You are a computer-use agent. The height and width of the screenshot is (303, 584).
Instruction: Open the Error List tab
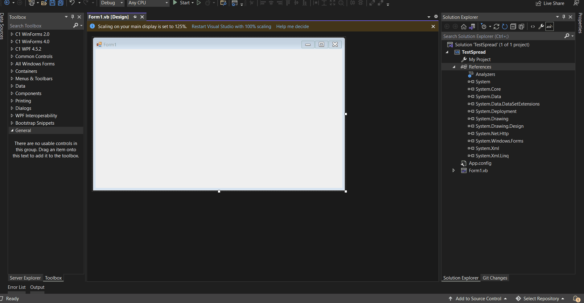(17, 287)
